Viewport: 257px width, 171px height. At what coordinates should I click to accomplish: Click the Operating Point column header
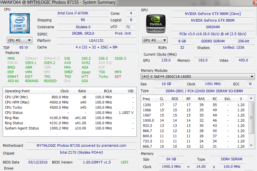click(x=24, y=91)
